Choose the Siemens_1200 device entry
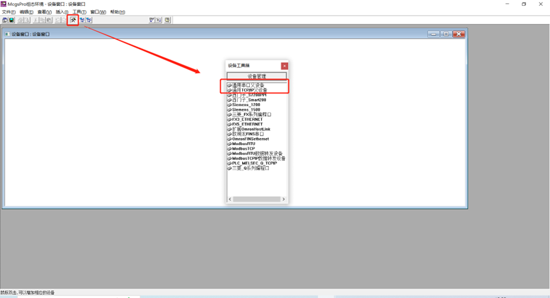550x298 pixels. 246,104
